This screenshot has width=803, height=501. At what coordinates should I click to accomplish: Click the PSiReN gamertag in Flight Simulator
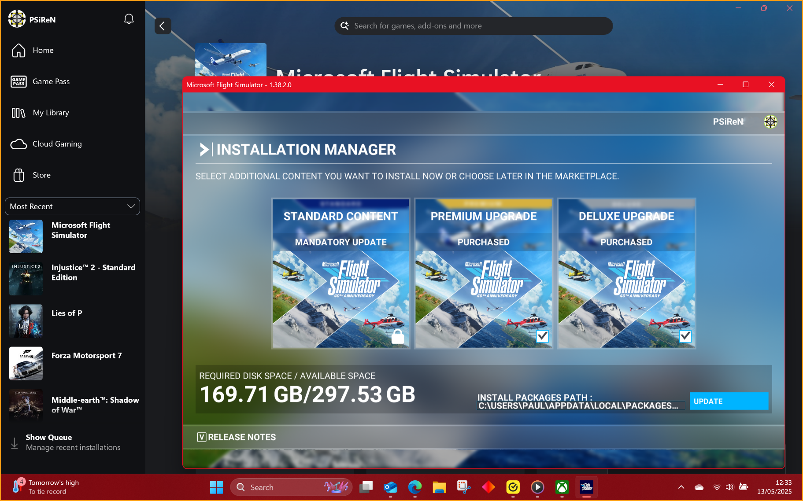[728, 122]
